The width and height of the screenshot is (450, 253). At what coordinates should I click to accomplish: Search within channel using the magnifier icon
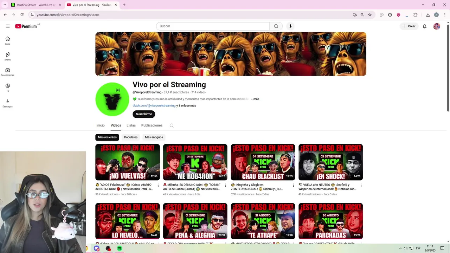[x=172, y=125]
